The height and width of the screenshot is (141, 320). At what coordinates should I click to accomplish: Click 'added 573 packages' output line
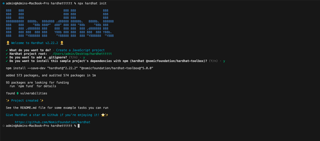[51, 75]
